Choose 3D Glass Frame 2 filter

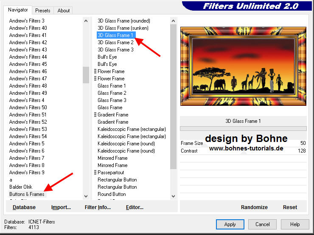[115, 42]
